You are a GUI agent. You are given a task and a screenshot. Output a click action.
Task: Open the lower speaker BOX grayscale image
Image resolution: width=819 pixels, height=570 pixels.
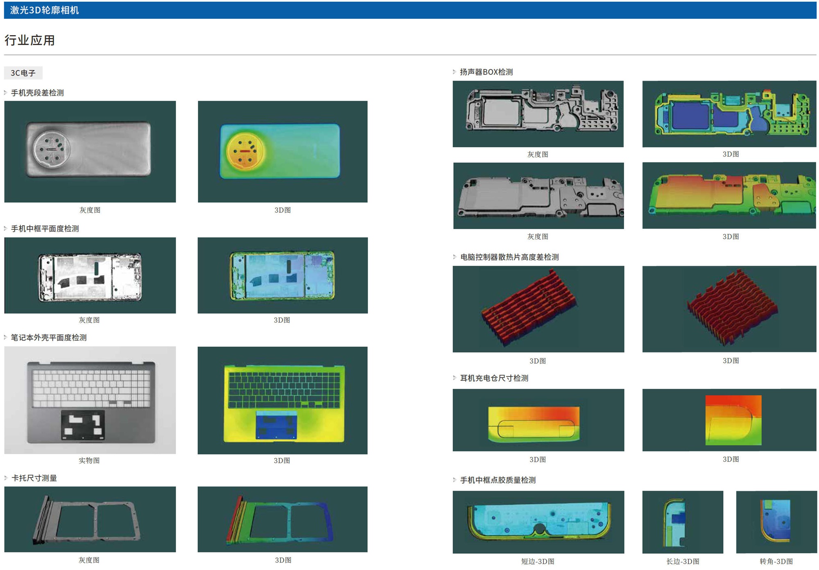point(538,196)
